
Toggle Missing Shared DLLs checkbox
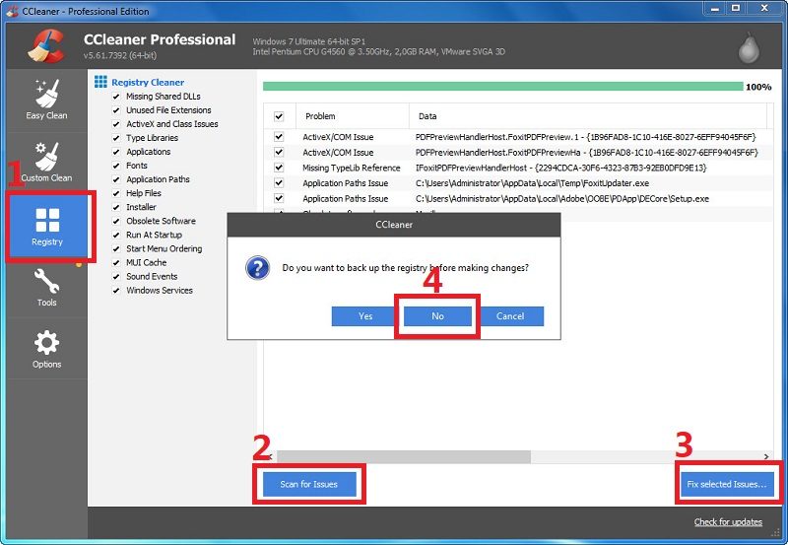pos(116,97)
